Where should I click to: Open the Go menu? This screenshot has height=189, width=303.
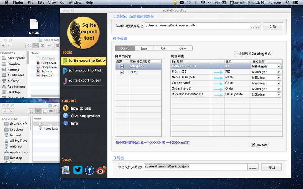[x=62, y=3]
